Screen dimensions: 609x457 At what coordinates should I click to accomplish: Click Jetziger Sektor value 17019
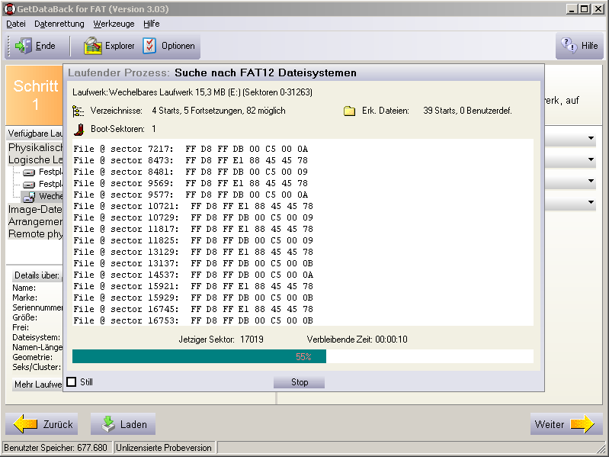pyautogui.click(x=252, y=340)
